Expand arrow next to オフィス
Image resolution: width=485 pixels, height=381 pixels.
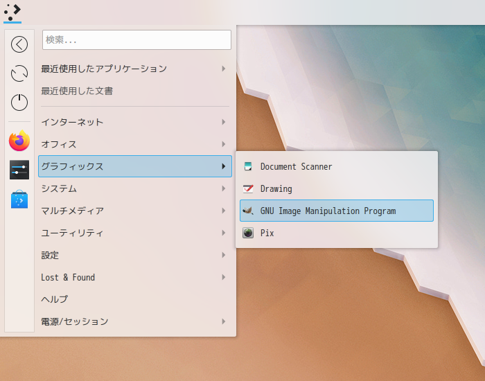pyautogui.click(x=223, y=144)
